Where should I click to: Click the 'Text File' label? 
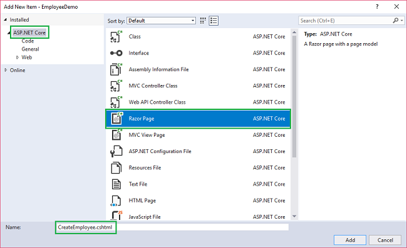point(138,184)
